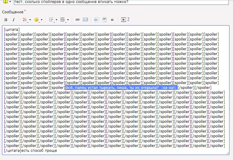Click in the topic title input field
233x160 pixels.
pos(121,2)
